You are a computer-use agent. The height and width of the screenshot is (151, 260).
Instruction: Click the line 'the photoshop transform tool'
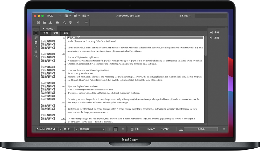pyautogui.click(x=80, y=73)
